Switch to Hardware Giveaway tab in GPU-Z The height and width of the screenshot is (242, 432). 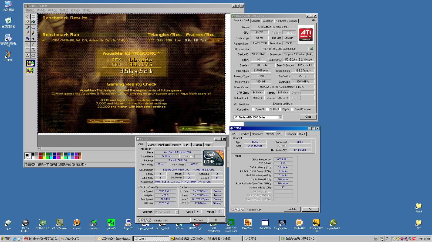(286, 21)
